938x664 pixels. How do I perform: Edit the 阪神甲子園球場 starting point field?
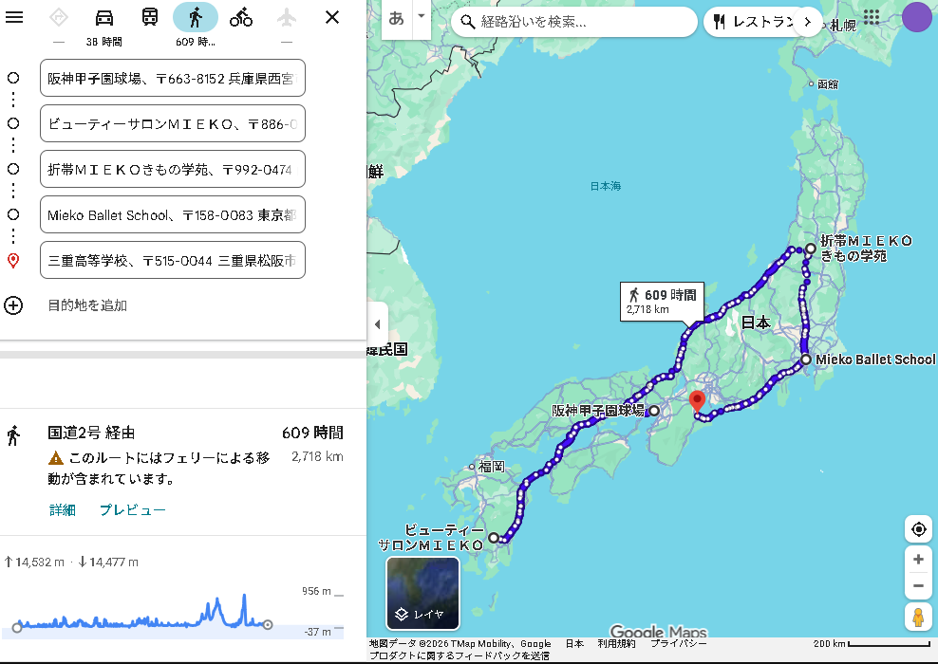(x=173, y=78)
